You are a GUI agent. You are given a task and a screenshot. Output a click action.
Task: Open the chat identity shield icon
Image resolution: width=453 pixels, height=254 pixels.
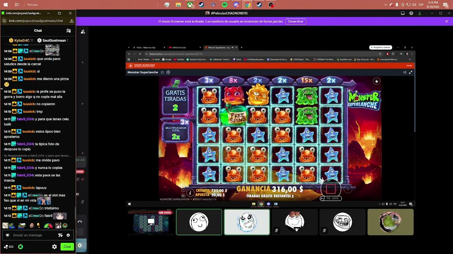7,235
